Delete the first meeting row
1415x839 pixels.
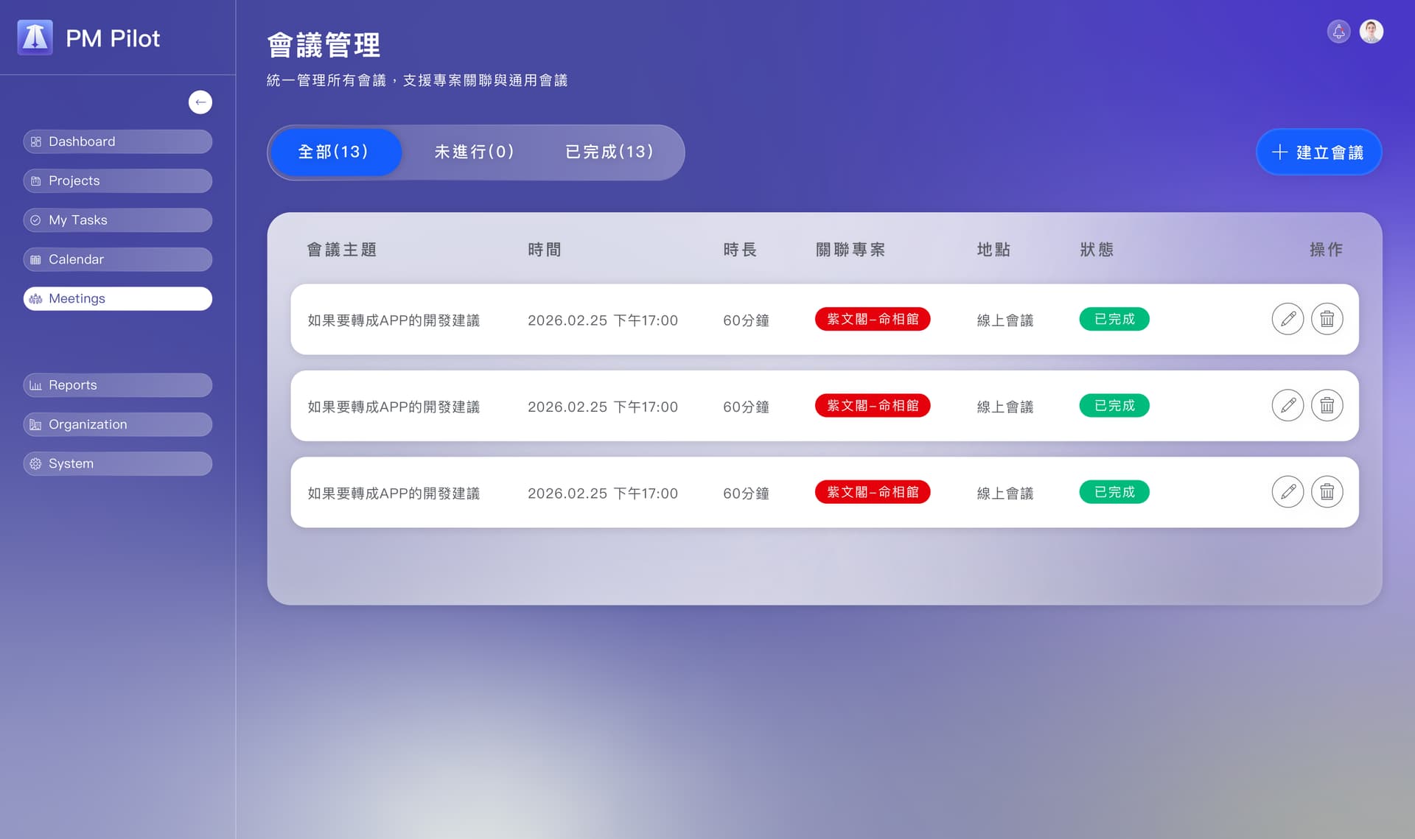(x=1327, y=319)
